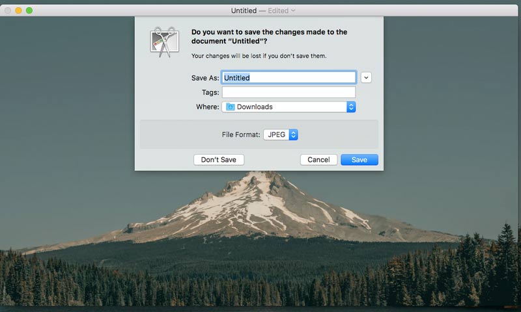
Task: Click the "Where:" label
Action: pyautogui.click(x=207, y=107)
